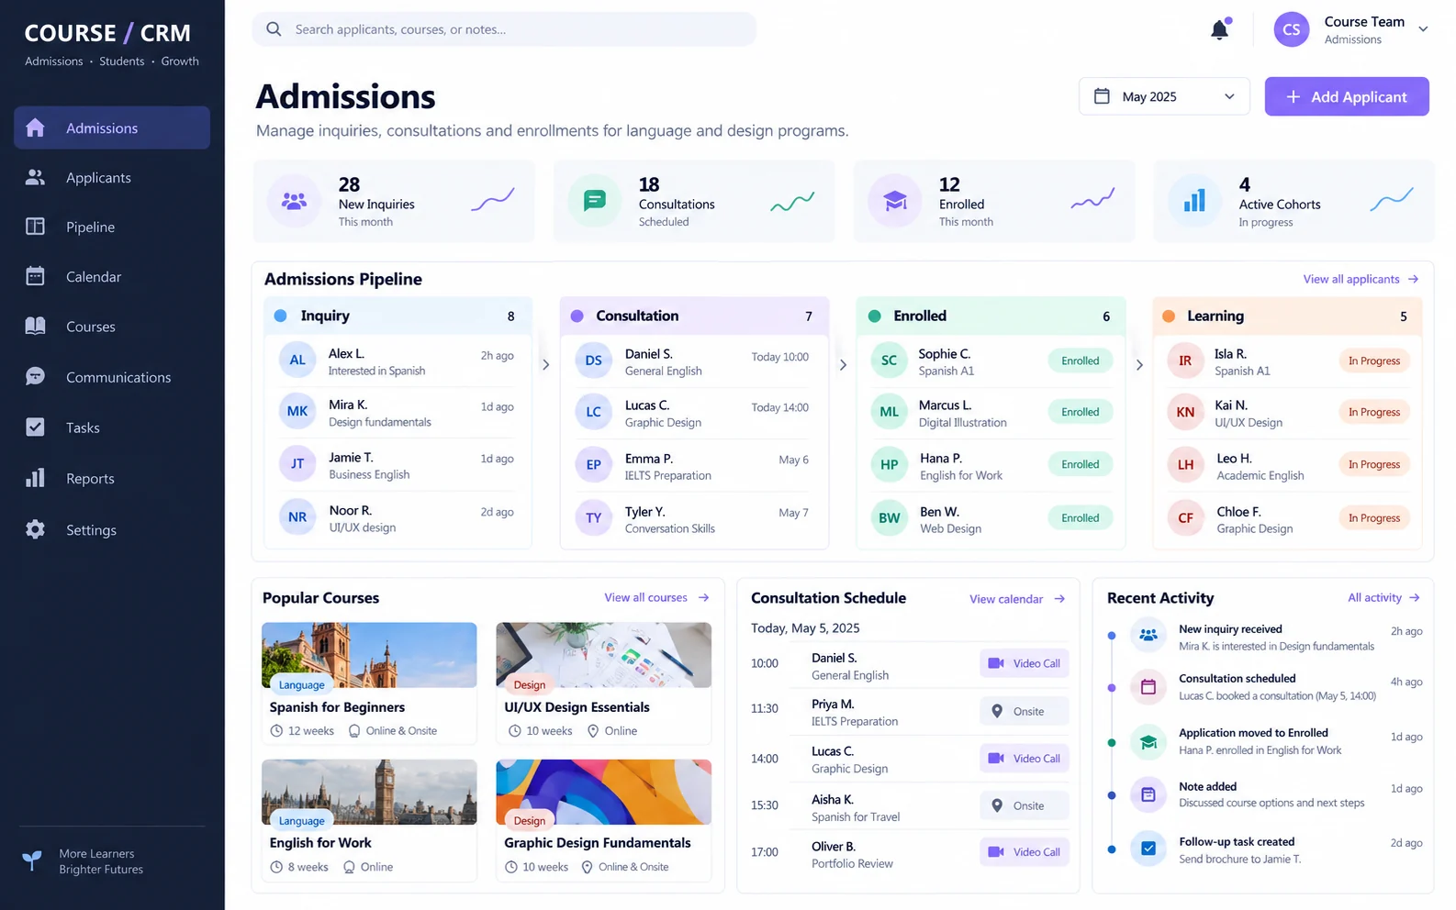Open the May 2025 month dropdown
1456x910 pixels.
coord(1164,96)
